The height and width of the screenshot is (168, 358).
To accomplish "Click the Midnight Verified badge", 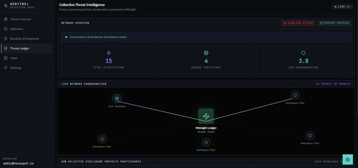I will 334,23.
